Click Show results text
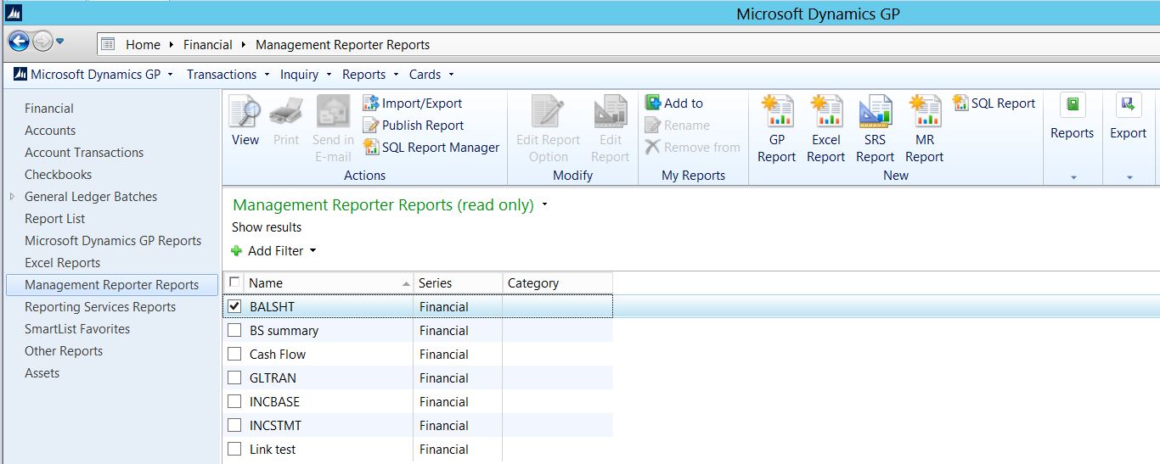The image size is (1160, 464). tap(267, 226)
